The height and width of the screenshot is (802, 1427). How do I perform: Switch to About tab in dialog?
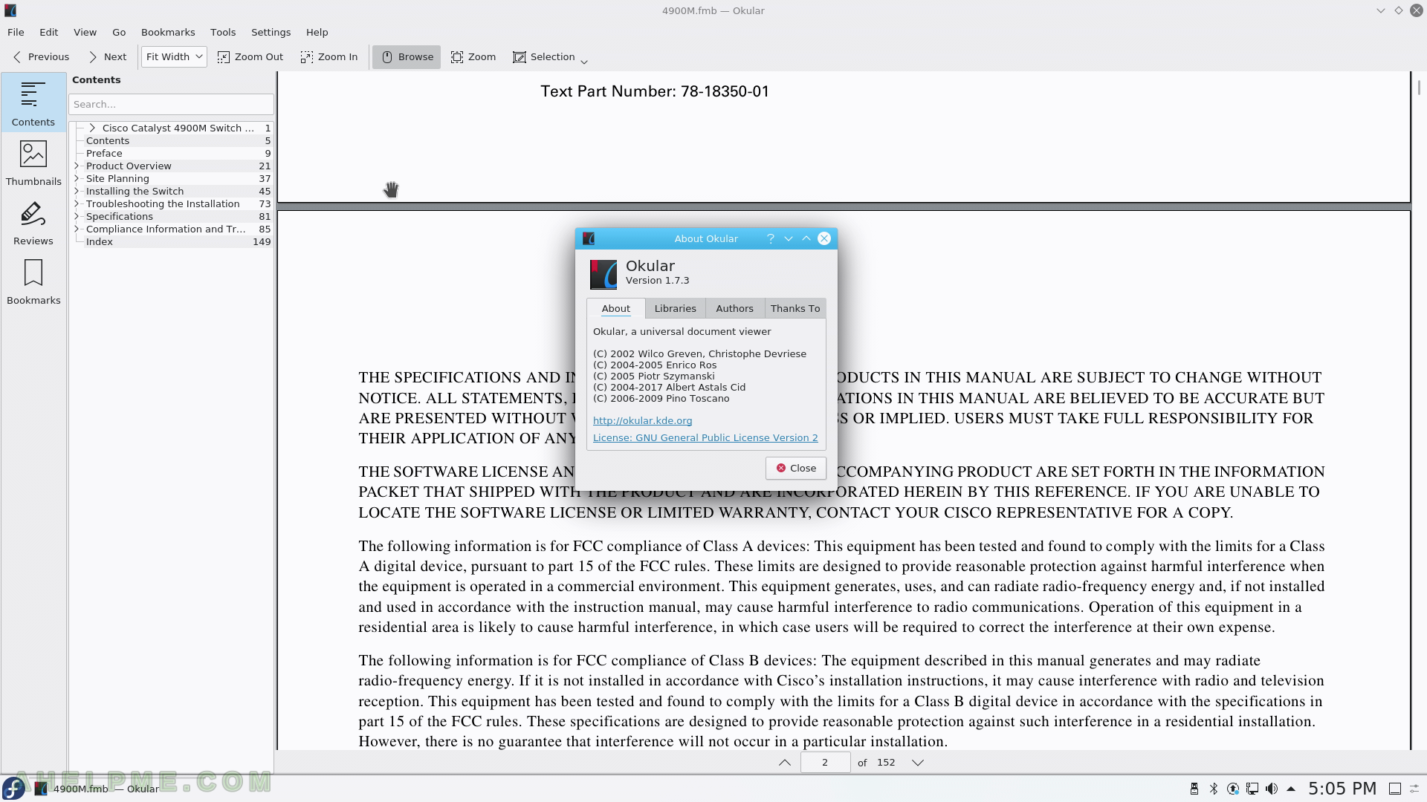pos(615,308)
